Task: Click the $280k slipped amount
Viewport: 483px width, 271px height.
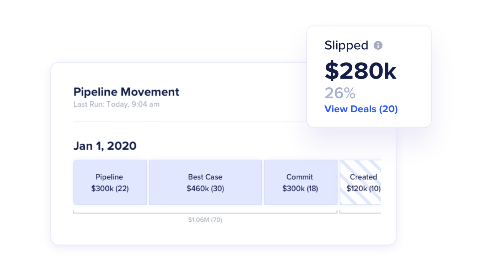Action: pos(360,71)
